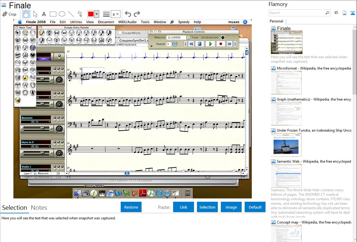The width and height of the screenshot is (357, 242).
Task: Select the Eraser in Simple Entry Palette
Action: [42, 33]
